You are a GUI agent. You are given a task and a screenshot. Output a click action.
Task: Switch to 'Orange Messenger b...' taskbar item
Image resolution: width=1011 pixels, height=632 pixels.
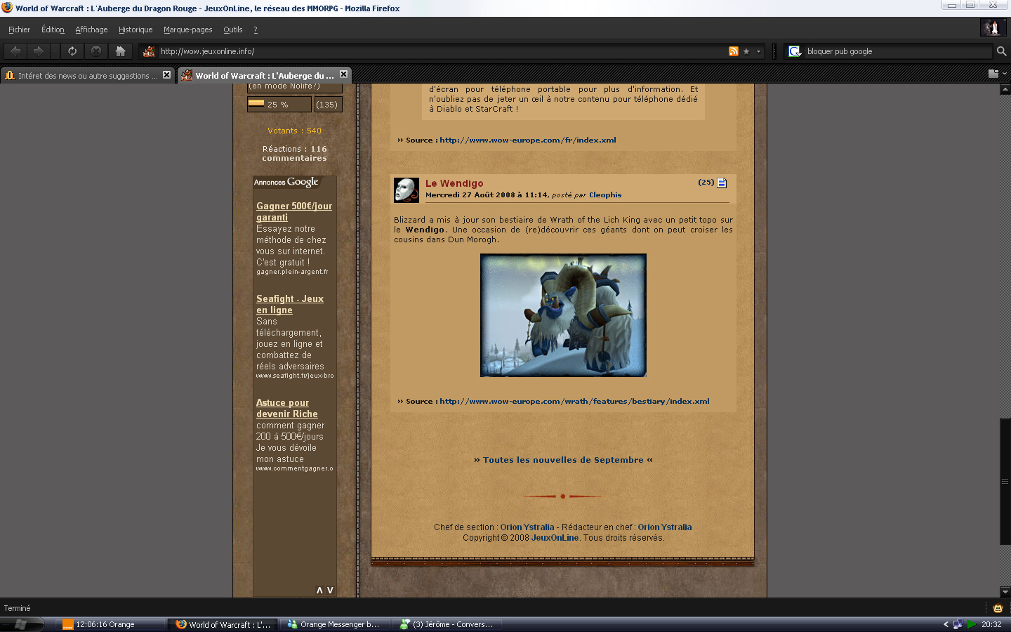tap(334, 624)
